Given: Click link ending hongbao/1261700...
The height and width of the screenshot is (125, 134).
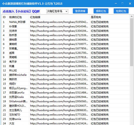Looking at the screenshot, I should (59, 53).
